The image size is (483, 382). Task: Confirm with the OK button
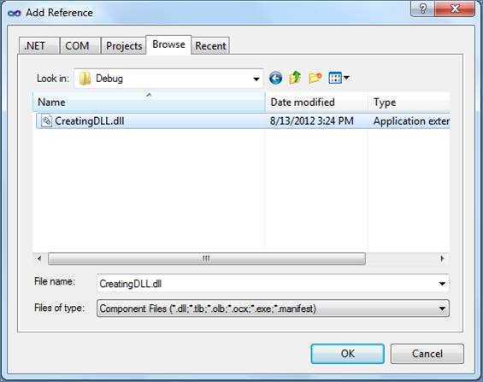pyautogui.click(x=347, y=354)
